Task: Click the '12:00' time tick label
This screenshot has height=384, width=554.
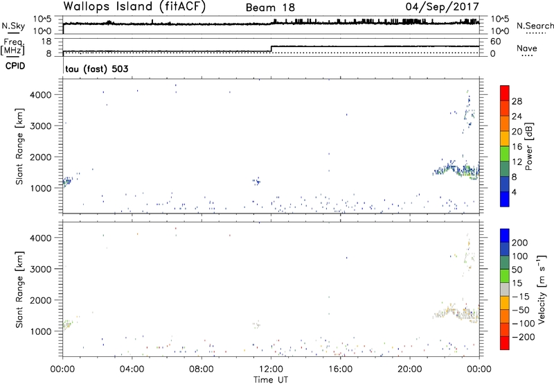Action: pyautogui.click(x=271, y=369)
